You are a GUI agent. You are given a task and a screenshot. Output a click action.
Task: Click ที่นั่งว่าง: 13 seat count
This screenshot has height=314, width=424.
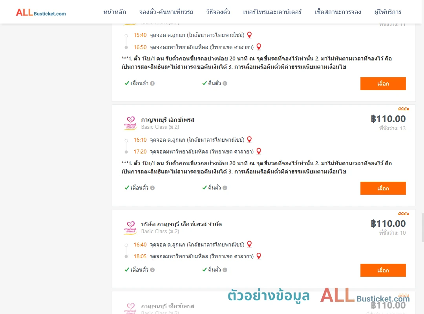click(392, 128)
